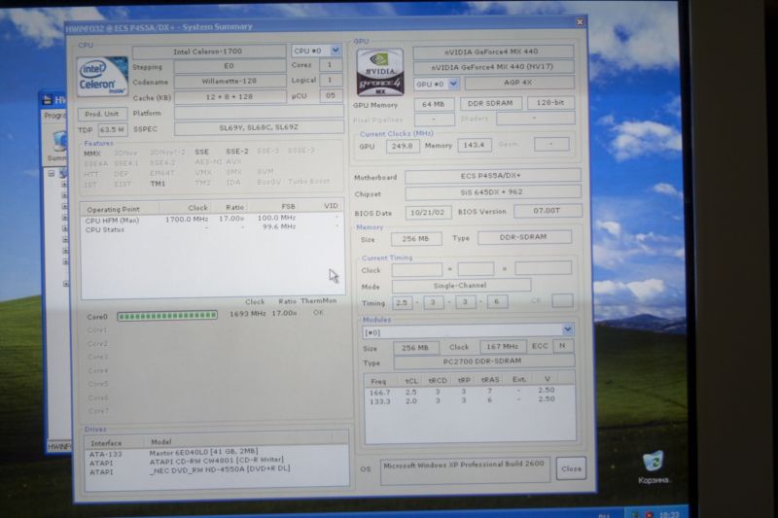This screenshot has height=518, width=778.
Task: Close the System Summary window with X
Action: coord(579,22)
